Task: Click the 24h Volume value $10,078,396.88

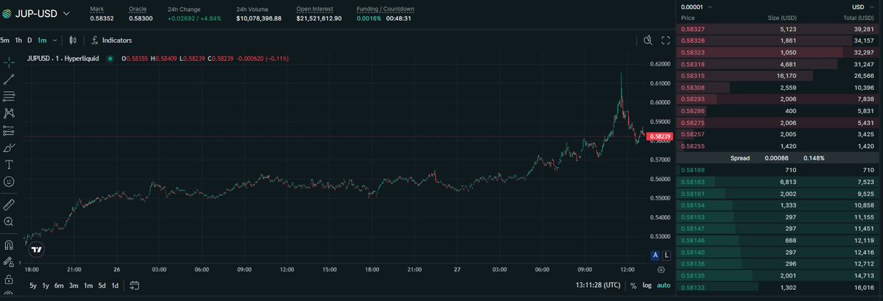Action: coord(259,18)
